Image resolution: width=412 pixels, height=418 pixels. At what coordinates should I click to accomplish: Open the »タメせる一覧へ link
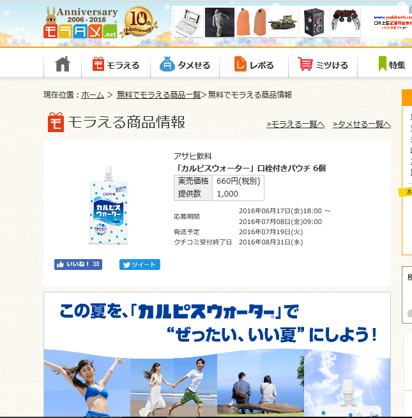(362, 124)
